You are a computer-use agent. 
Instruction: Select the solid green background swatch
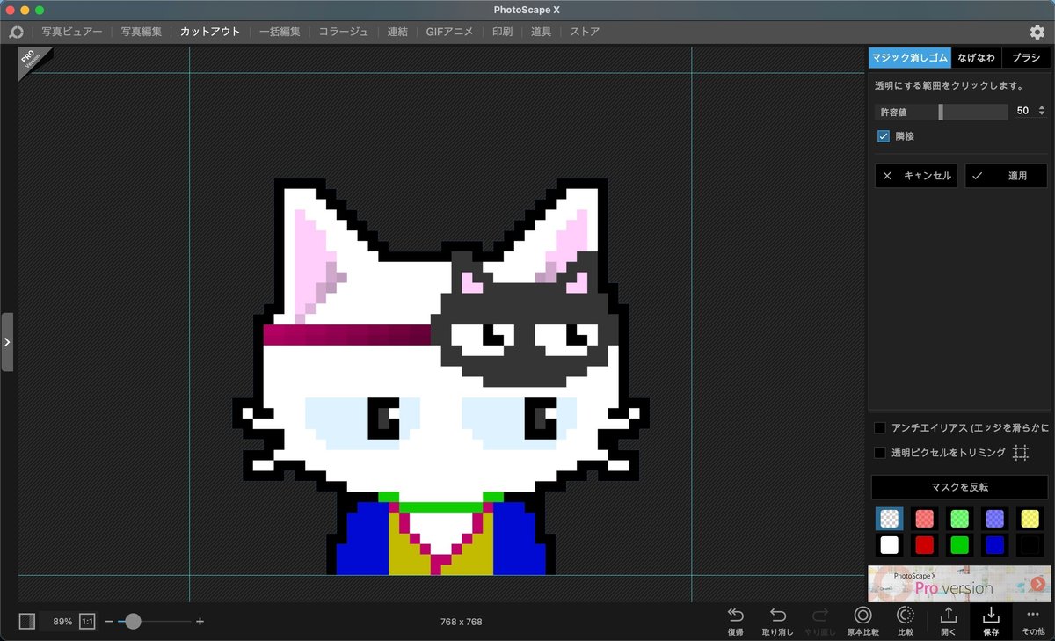click(x=959, y=545)
